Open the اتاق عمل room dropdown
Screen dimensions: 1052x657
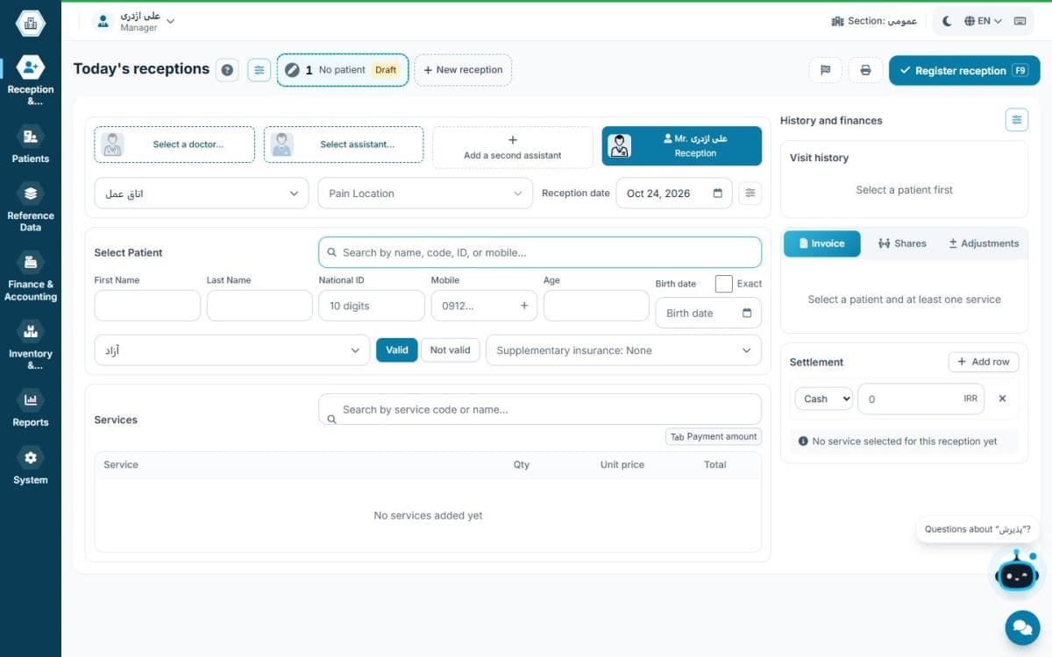(202, 194)
